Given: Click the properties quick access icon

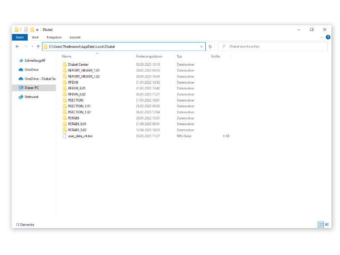Looking at the screenshot, I should click(26, 30).
